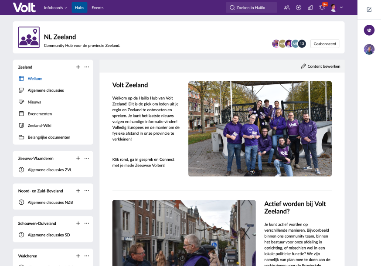Click the plus icon next to Walcheren
The width and height of the screenshot is (381, 266).
coord(78,256)
